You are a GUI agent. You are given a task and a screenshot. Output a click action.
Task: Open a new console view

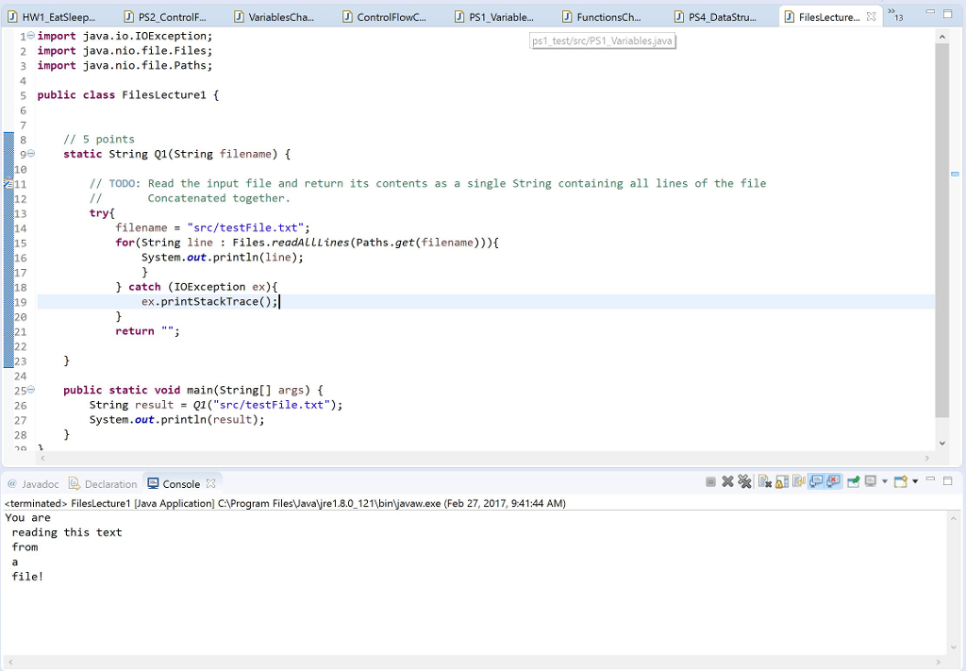pyautogui.click(x=901, y=481)
